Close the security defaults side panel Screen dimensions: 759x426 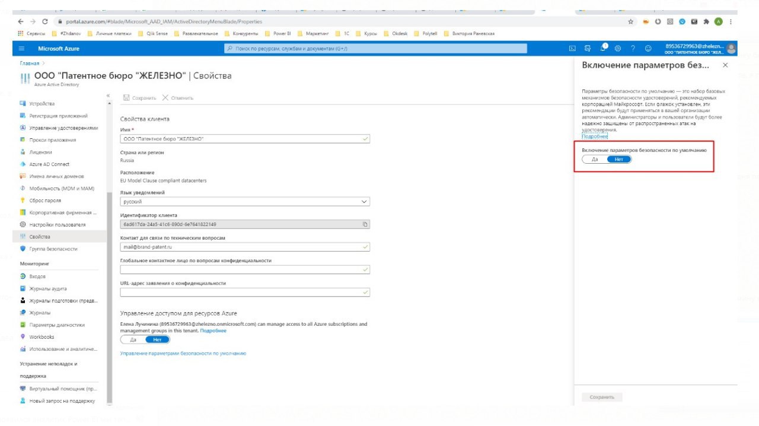tap(725, 65)
